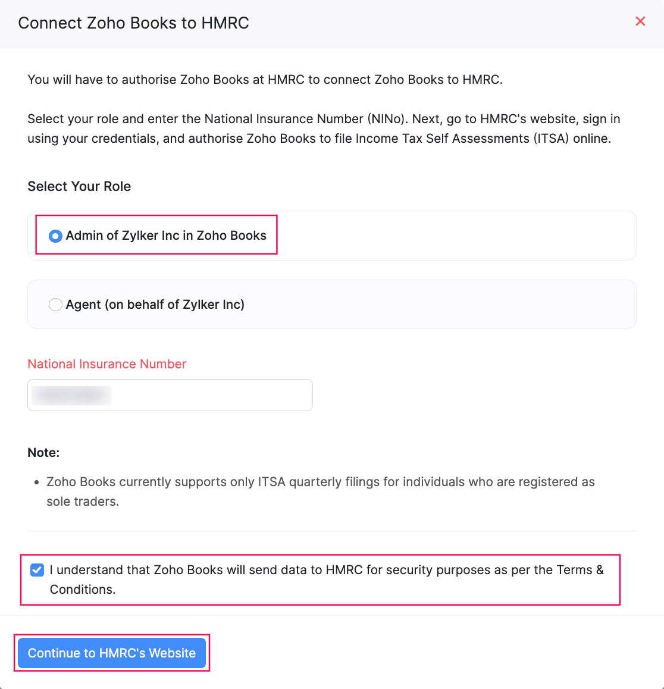
Task: Click Continue to HMRC's Website
Action: tap(112, 653)
